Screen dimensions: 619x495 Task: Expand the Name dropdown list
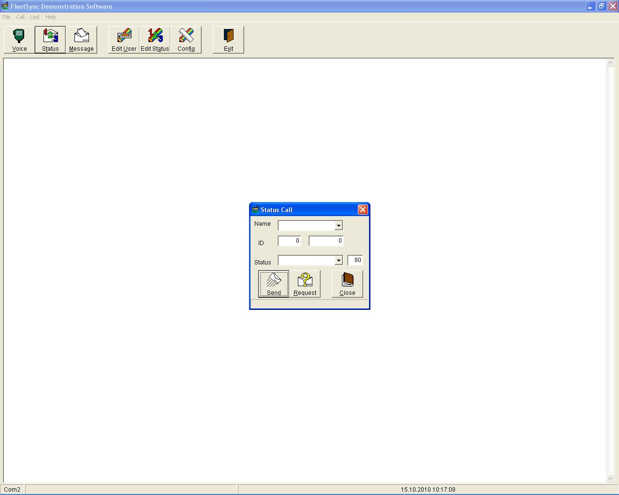point(339,226)
